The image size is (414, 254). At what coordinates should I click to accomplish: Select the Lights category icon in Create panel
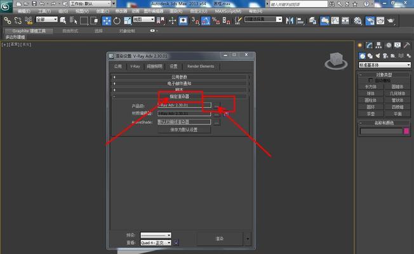point(378,56)
